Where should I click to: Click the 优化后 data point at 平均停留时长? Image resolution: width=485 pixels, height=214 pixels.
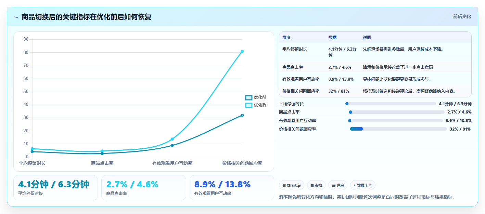pos(32,149)
